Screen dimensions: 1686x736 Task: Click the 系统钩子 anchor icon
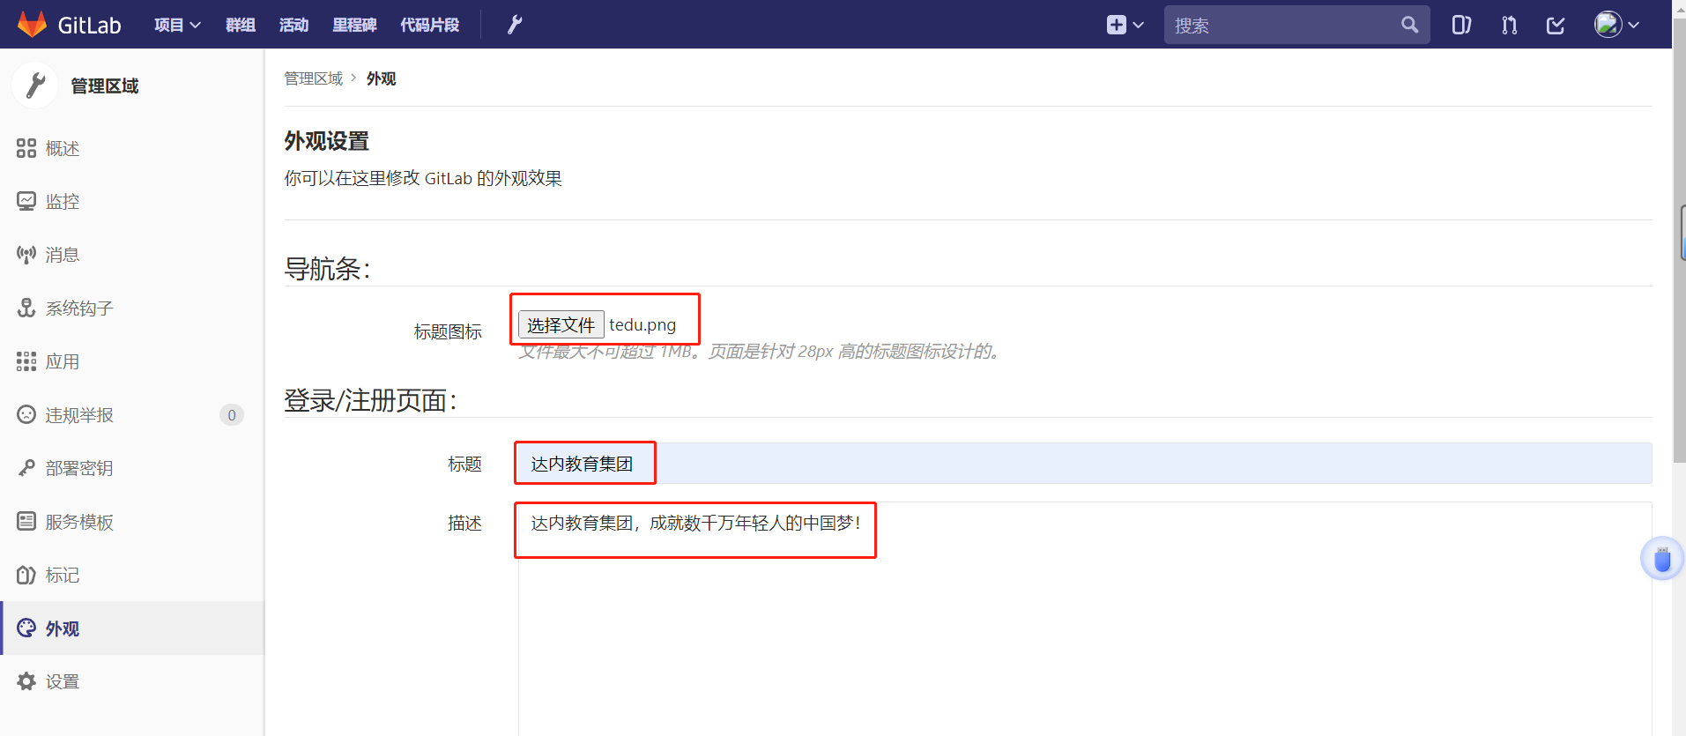(x=26, y=308)
